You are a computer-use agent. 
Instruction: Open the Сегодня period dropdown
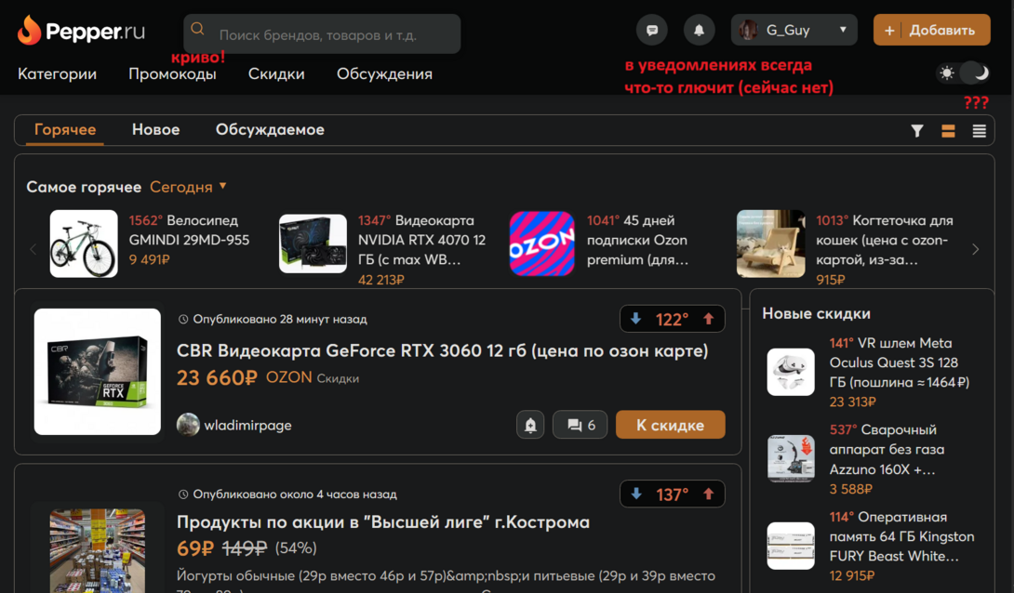(188, 187)
